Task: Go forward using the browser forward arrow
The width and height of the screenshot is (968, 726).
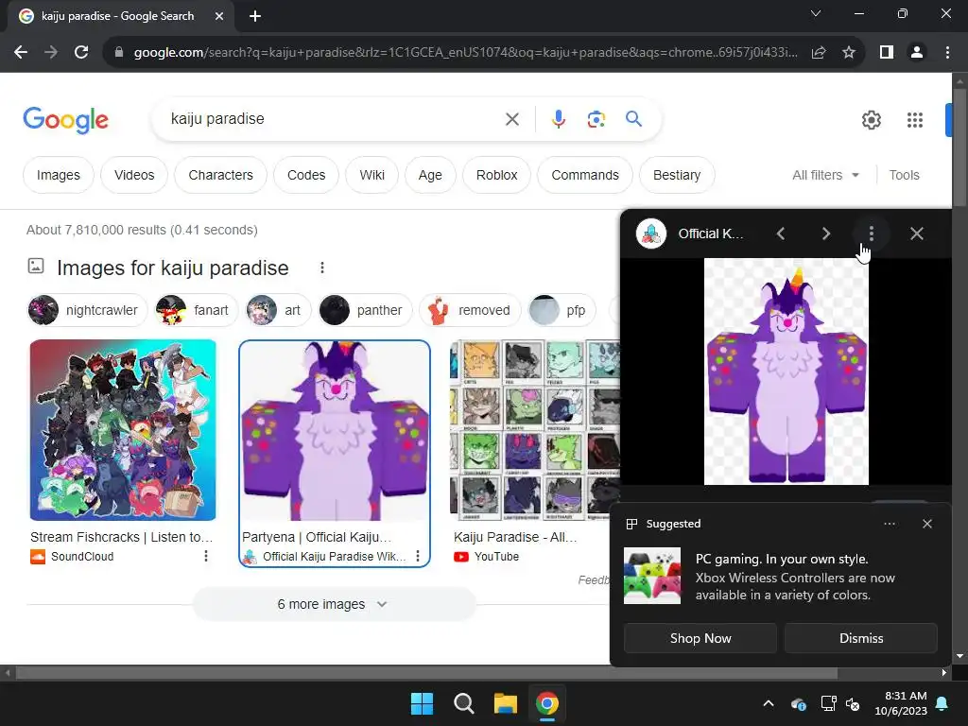Action: (51, 53)
